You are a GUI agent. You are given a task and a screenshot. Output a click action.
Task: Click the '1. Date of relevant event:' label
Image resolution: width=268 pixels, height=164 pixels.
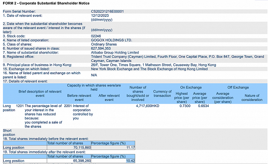tap(23, 16)
